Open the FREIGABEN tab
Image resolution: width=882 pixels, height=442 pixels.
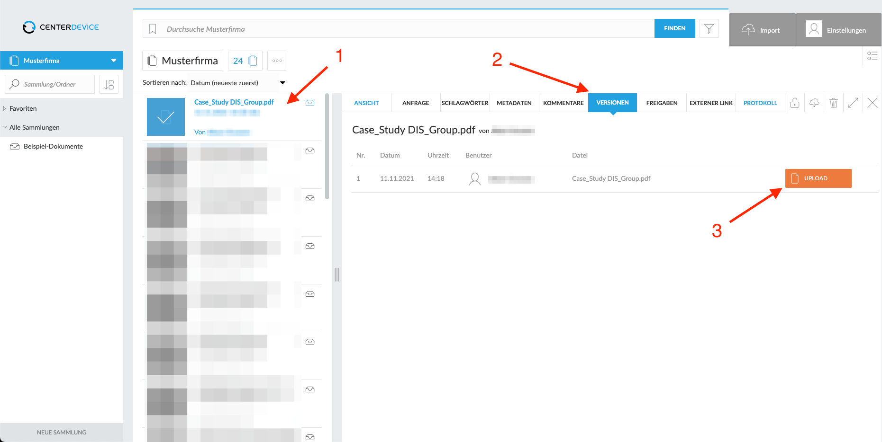(x=662, y=103)
